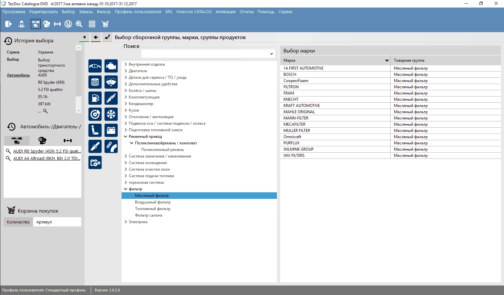504x295 pixels.
Task: Collapse the Ременный привод tree node
Action: pos(126,137)
